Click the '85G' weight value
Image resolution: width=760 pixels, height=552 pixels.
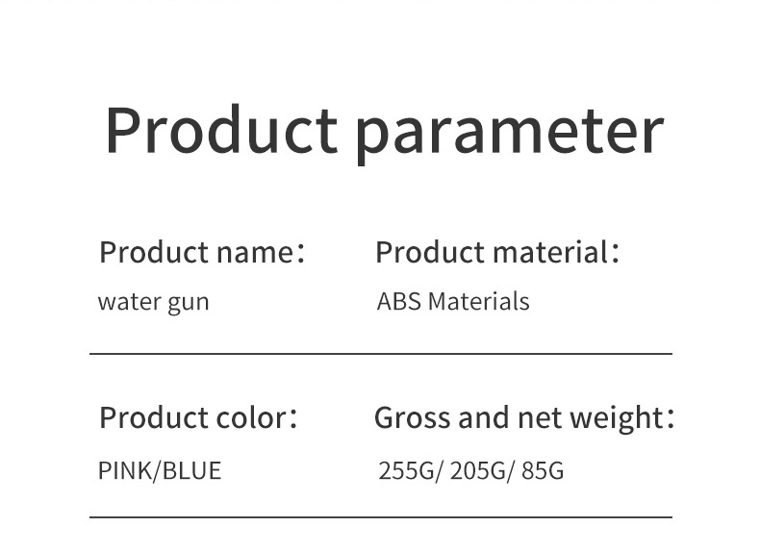click(x=543, y=470)
